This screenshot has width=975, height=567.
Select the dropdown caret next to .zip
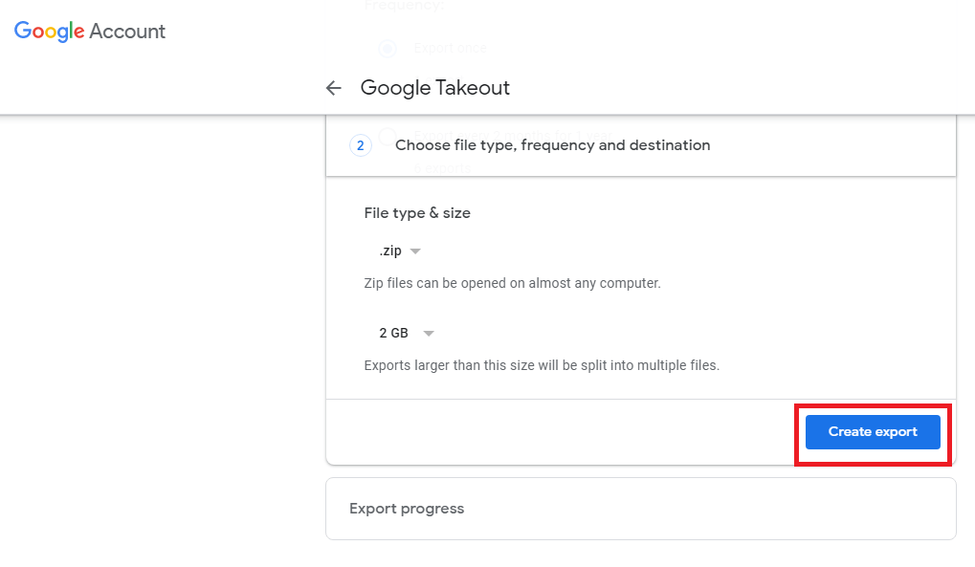[415, 250]
